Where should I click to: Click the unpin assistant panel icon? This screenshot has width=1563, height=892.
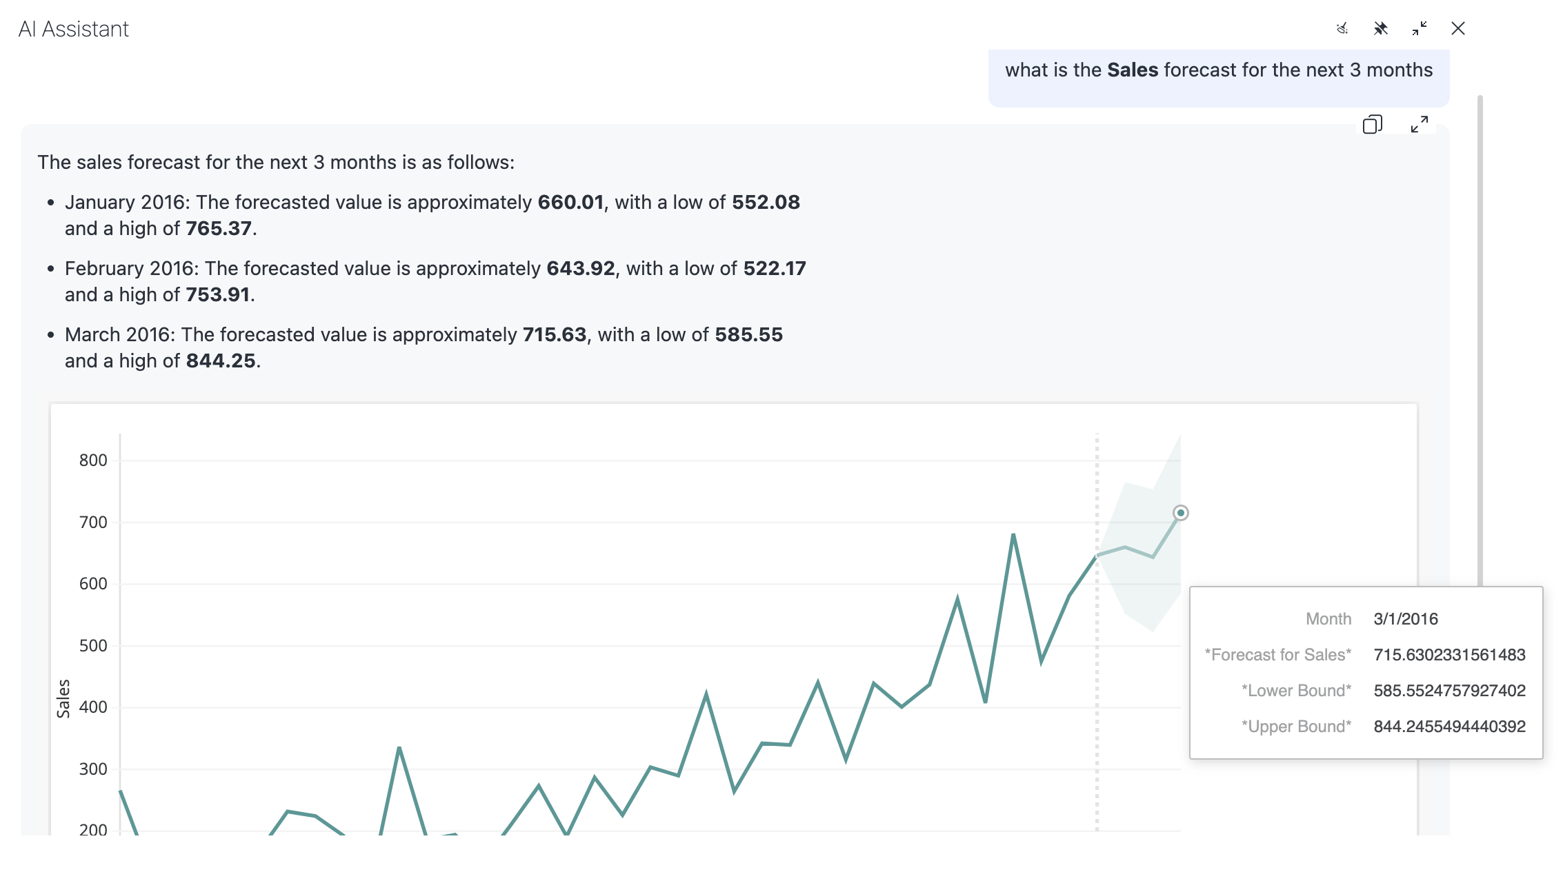(x=1380, y=28)
